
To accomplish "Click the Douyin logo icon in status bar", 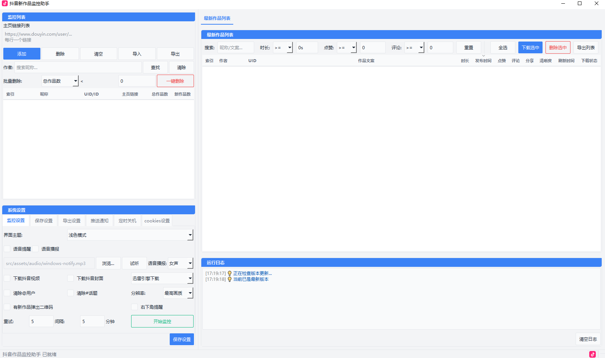I will [x=593, y=354].
